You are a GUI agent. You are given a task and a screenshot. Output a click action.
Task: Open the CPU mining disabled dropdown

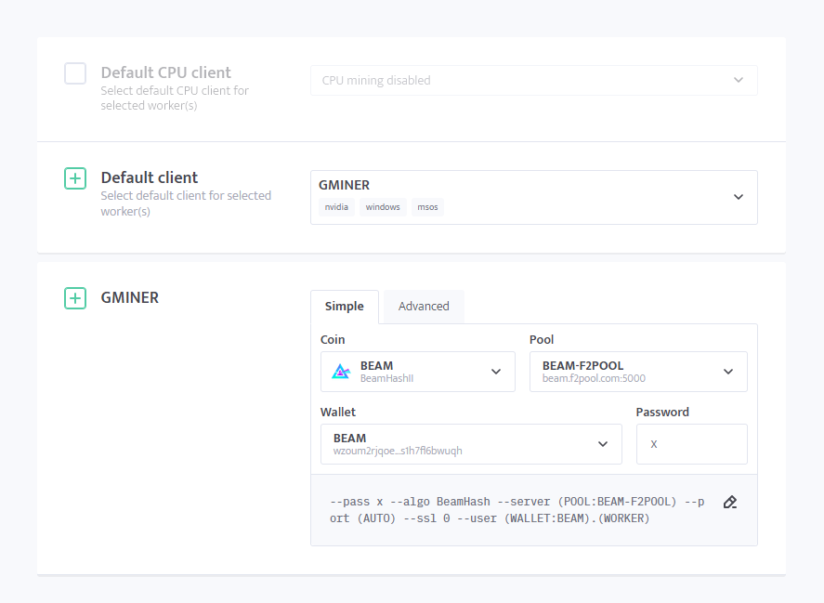(534, 81)
